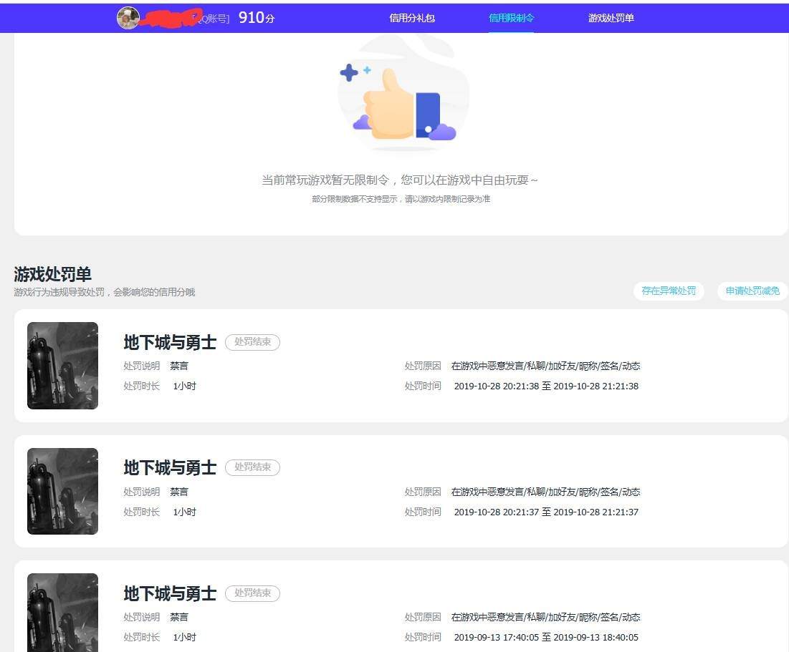Click 处罚结束 badge on the 20:21:38 card
Screen dimensions: 789x652
[252, 342]
